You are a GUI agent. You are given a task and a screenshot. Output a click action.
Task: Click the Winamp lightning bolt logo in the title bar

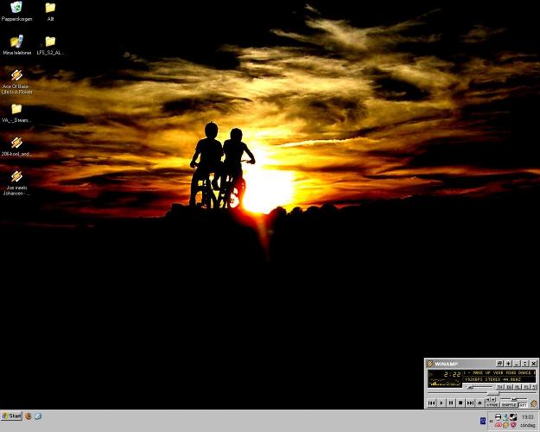coord(430,364)
